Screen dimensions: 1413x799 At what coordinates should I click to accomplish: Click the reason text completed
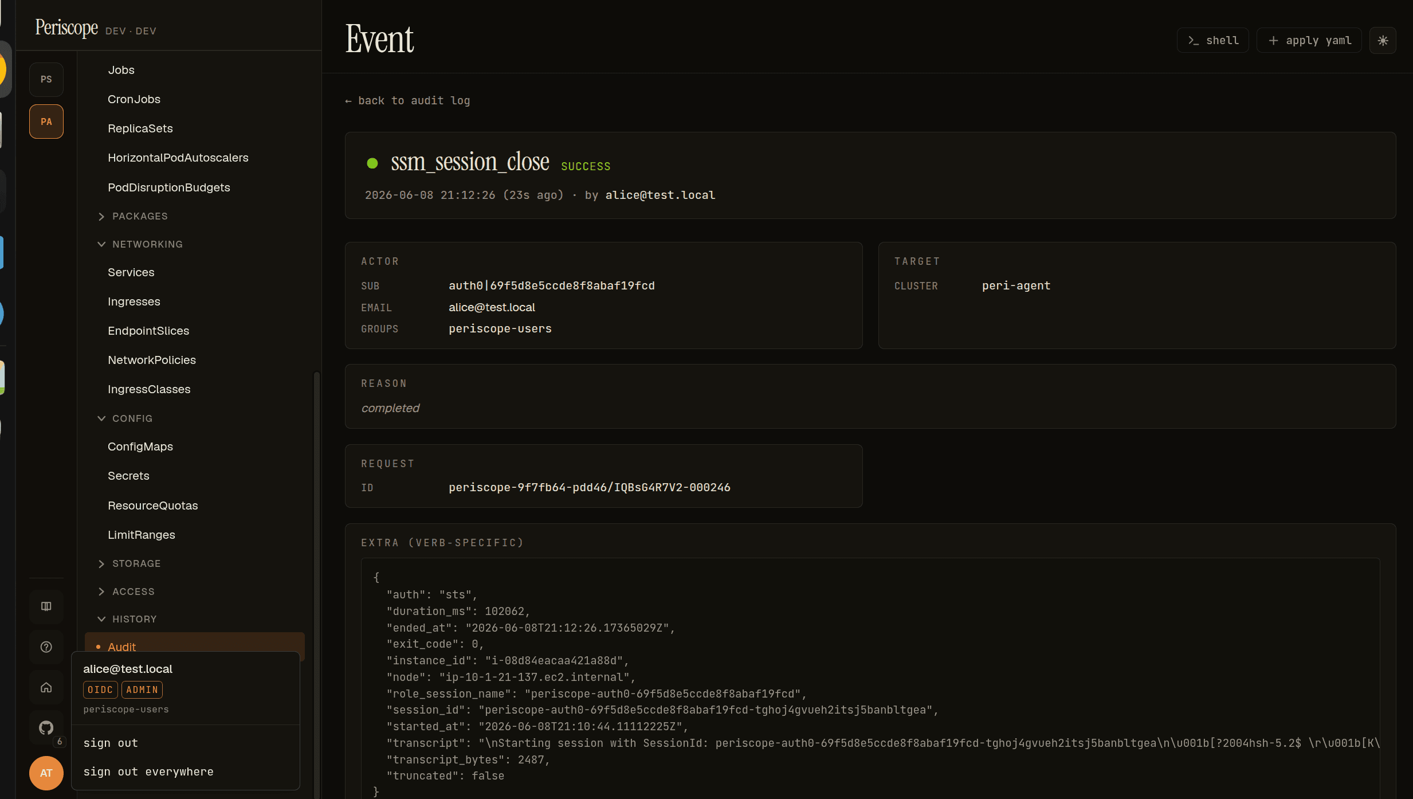pos(390,408)
